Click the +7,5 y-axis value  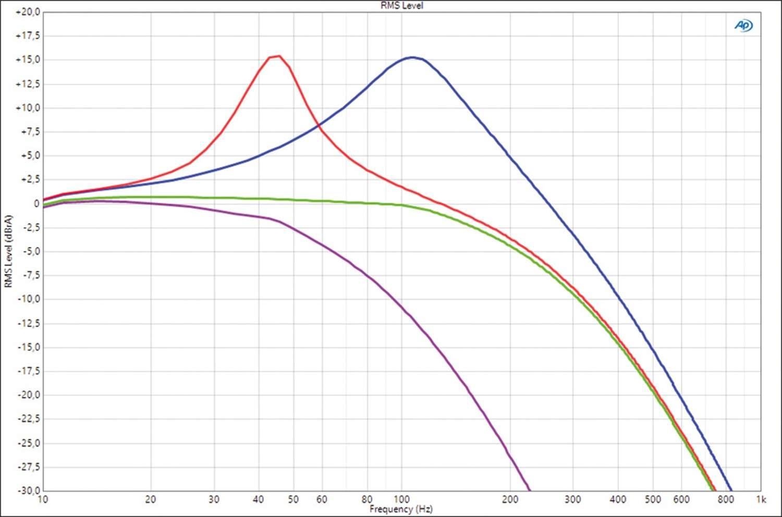point(30,132)
